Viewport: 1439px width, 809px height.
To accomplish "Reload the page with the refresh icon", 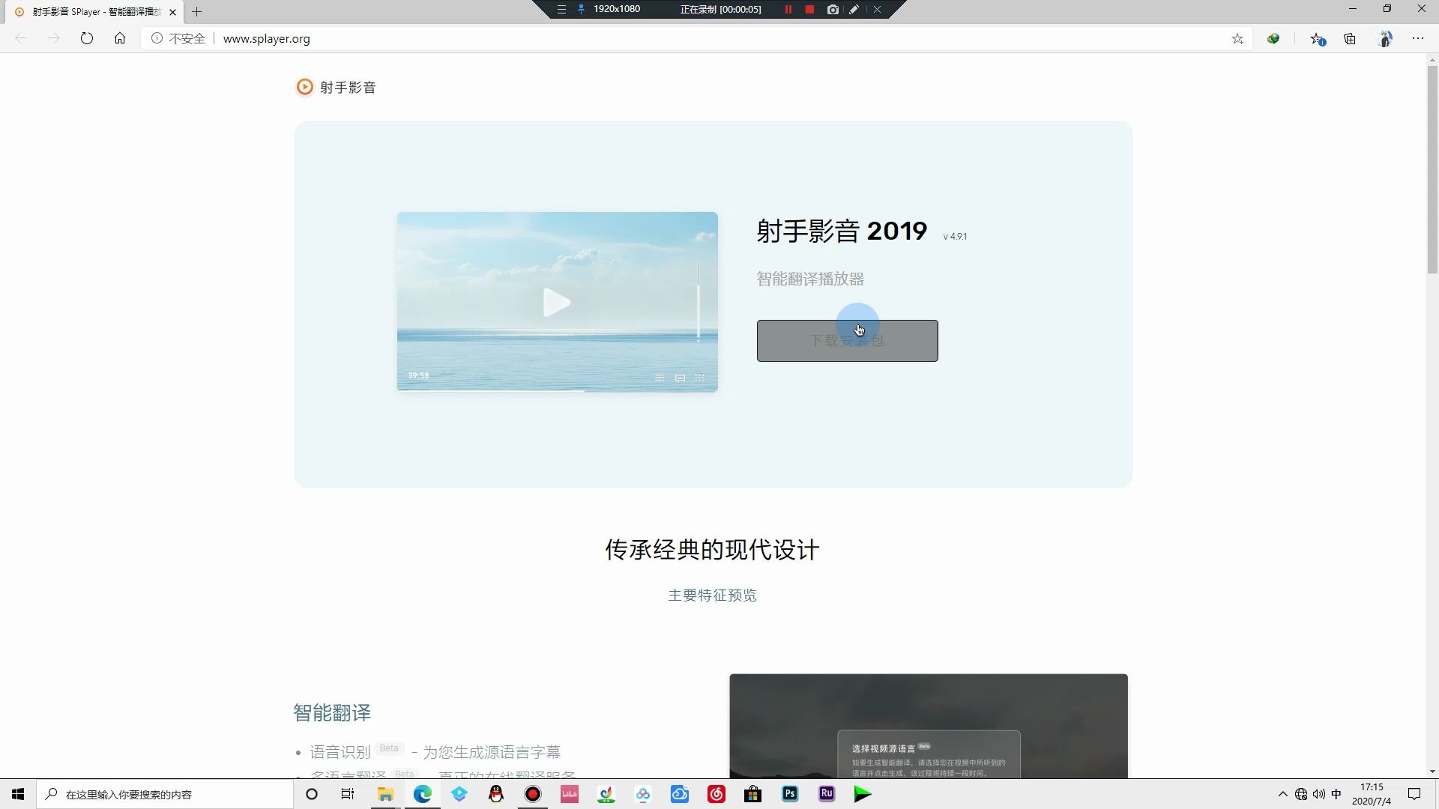I will click(x=87, y=38).
